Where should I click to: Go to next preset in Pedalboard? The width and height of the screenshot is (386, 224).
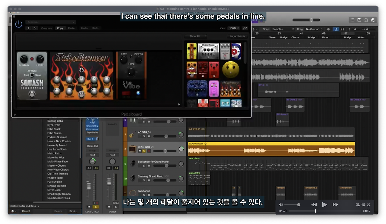[x=35, y=28]
